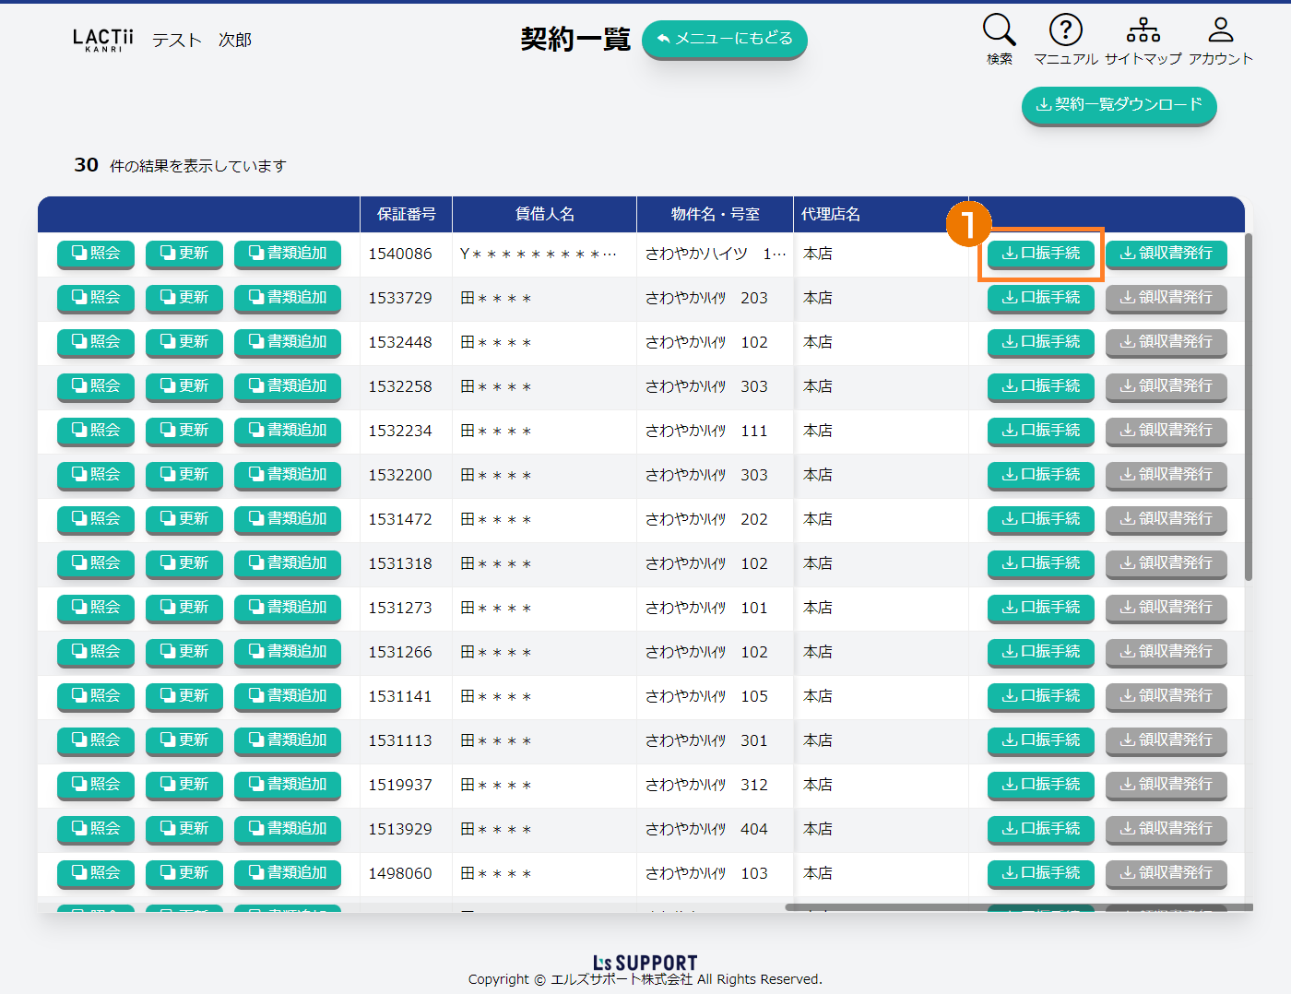Image resolution: width=1291 pixels, height=994 pixels.
Task: Click 書類追加 for contract 1498060
Action: 288,873
